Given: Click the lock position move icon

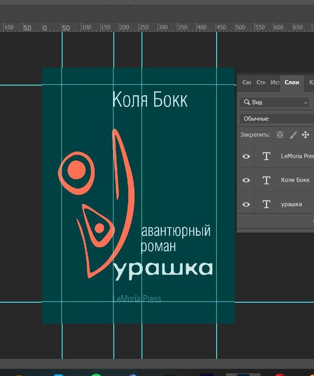Looking at the screenshot, I should pos(305,135).
